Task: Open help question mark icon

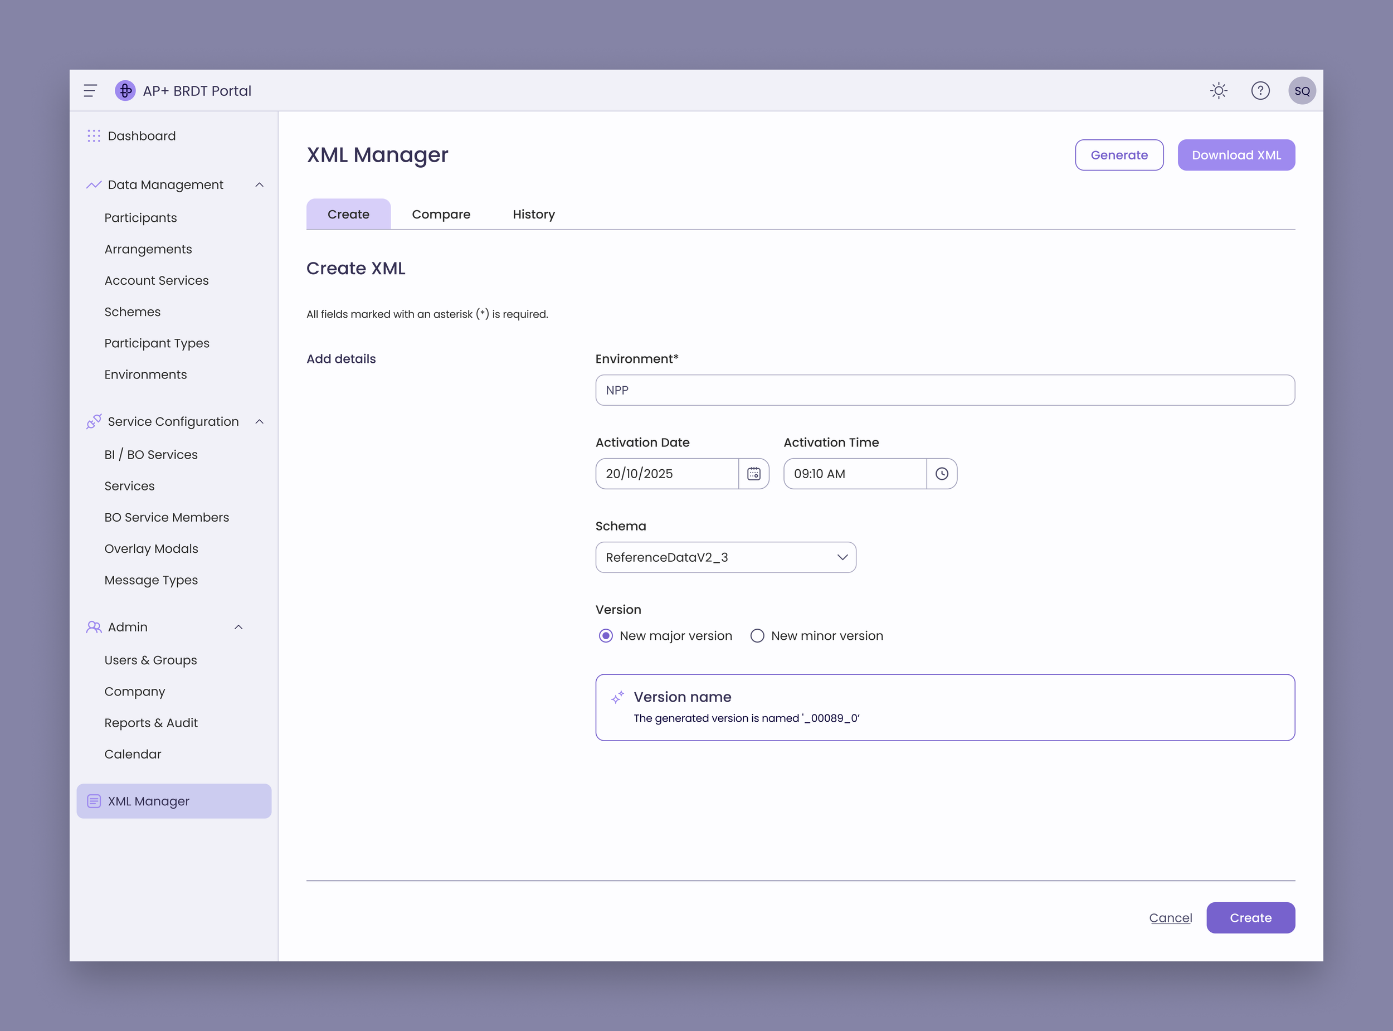Action: (1260, 91)
